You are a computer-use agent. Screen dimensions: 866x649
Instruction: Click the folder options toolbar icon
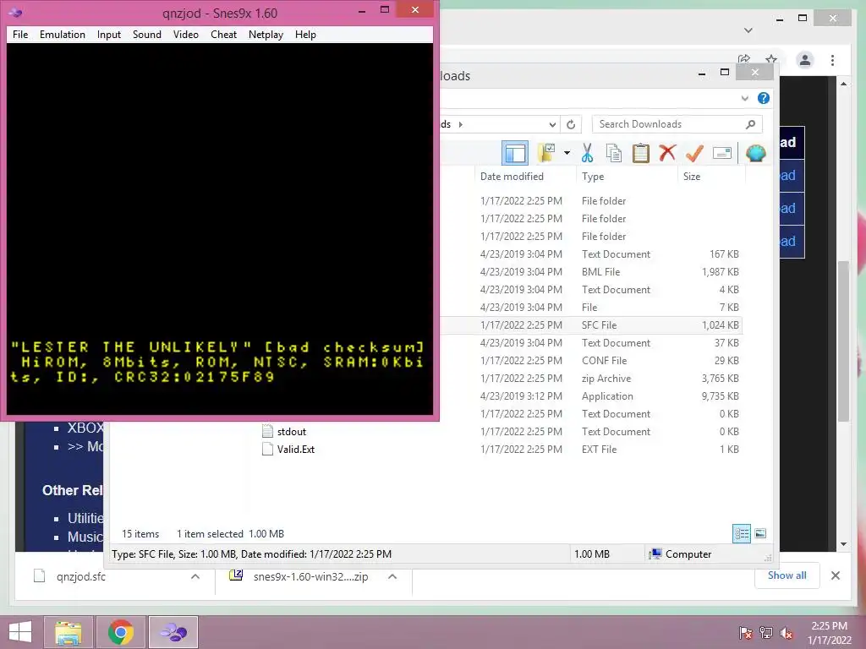[x=547, y=153]
